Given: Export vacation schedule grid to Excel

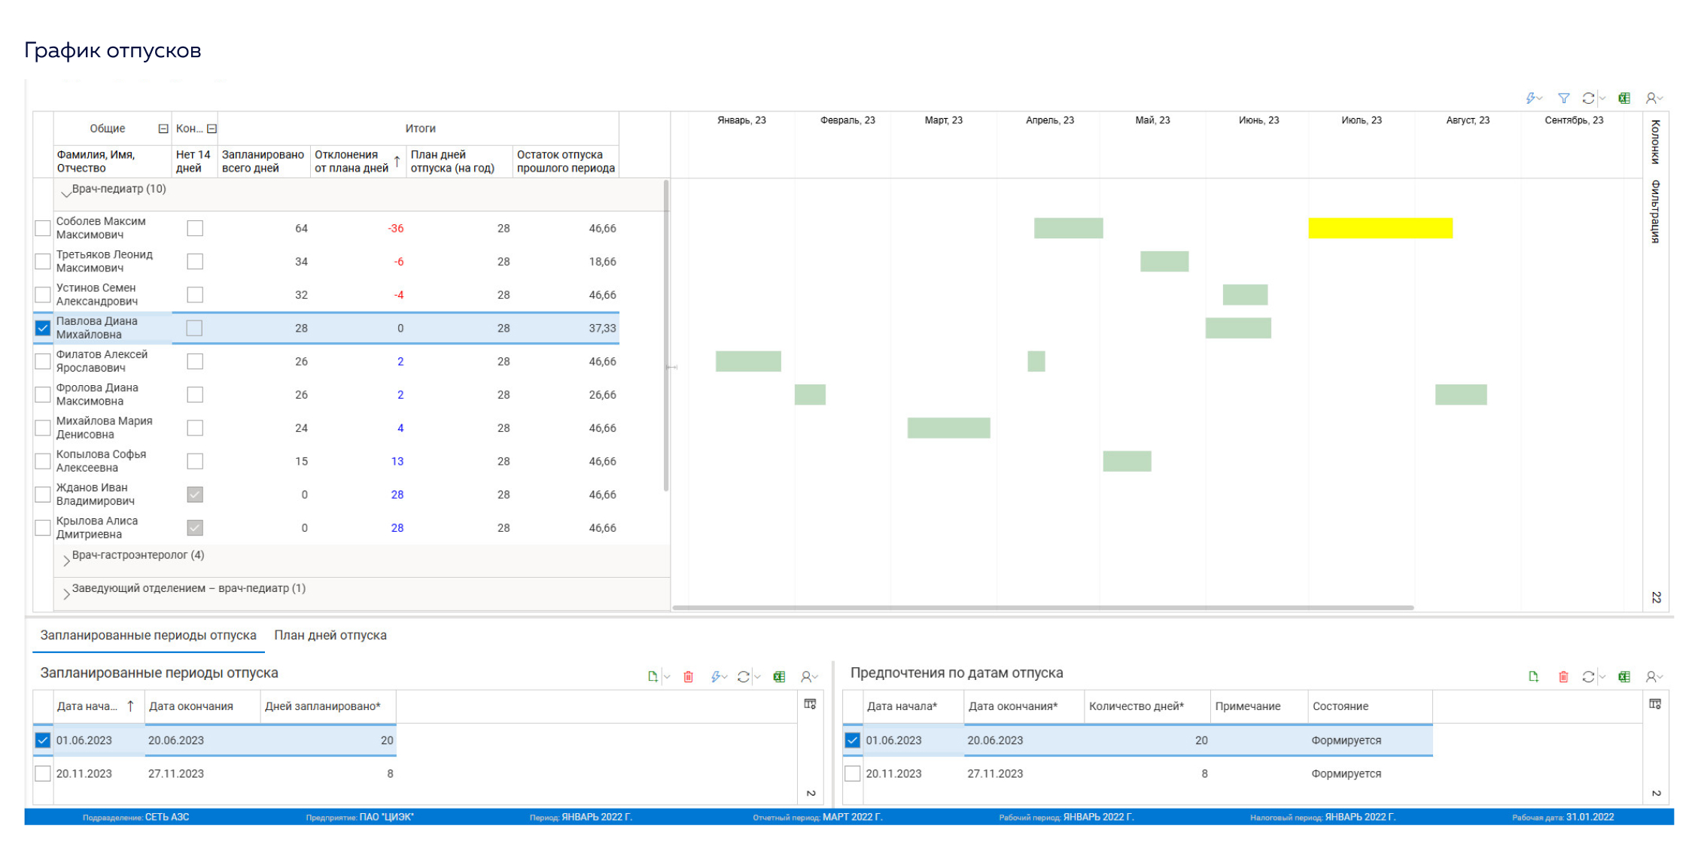Looking at the screenshot, I should tap(1624, 99).
